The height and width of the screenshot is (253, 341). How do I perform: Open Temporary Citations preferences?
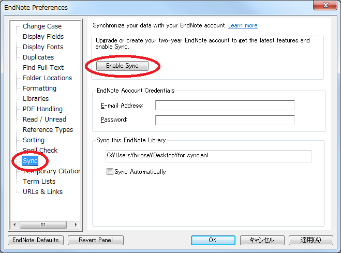point(52,171)
